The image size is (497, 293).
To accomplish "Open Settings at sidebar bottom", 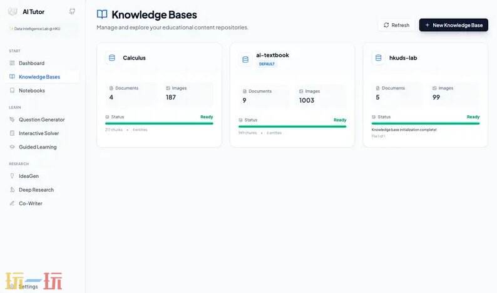I will [28, 287].
